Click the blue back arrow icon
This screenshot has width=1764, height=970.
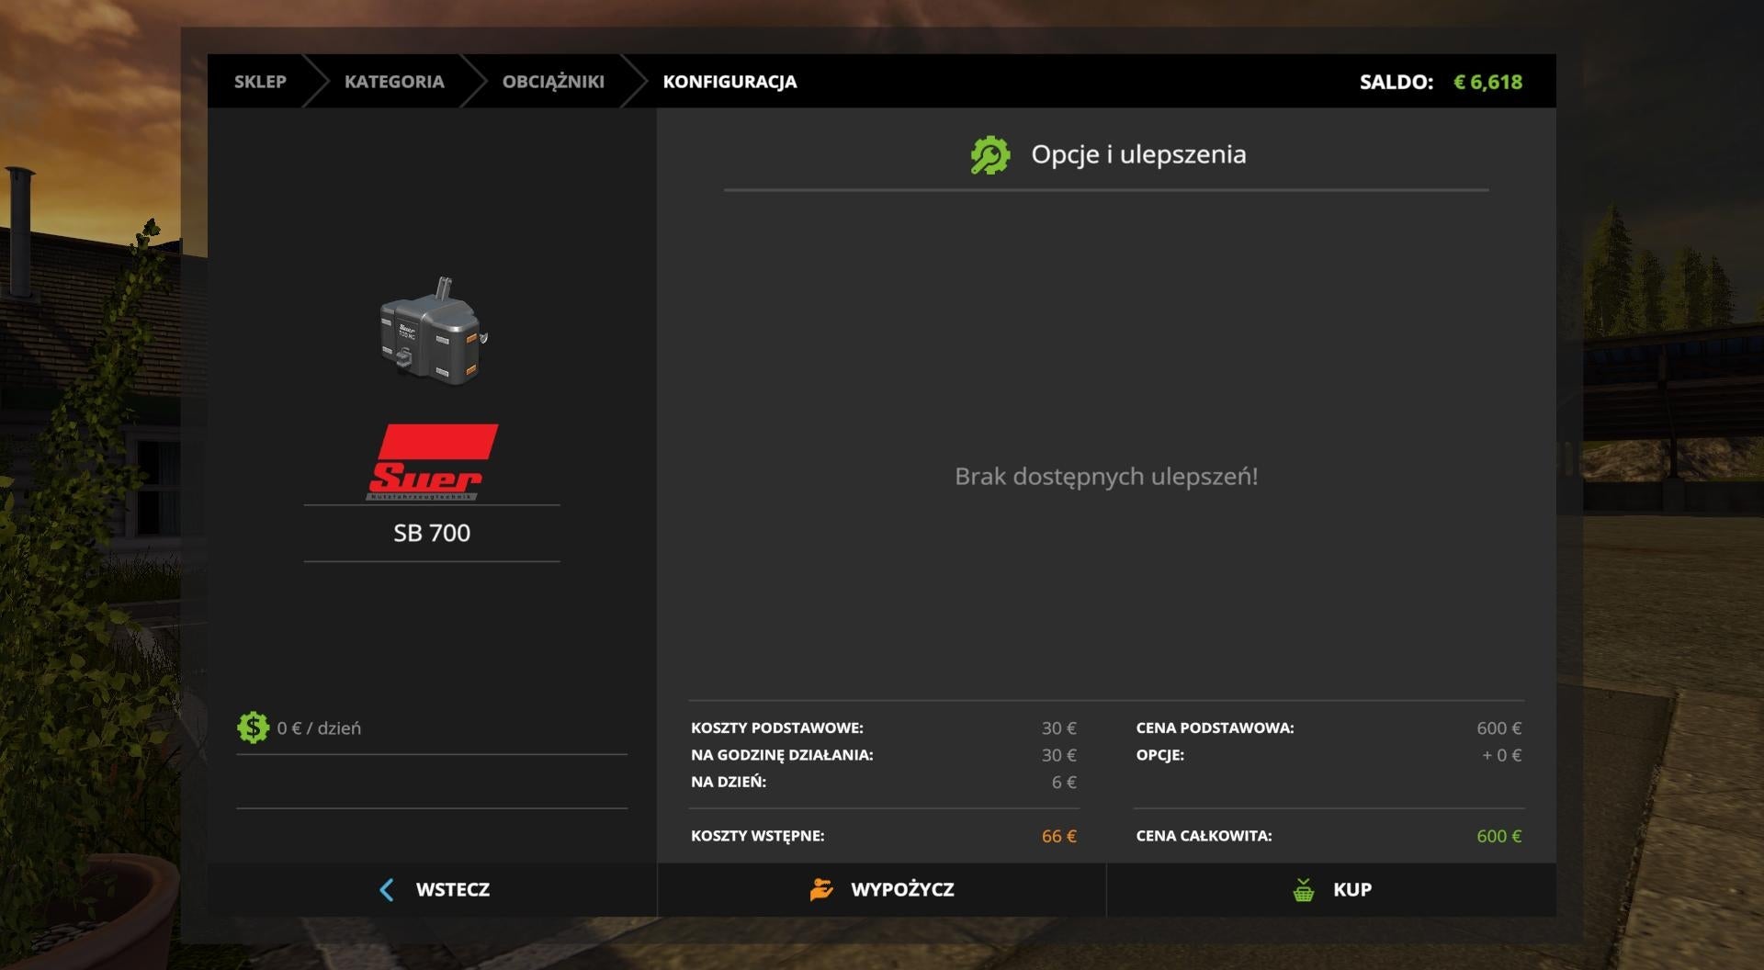pos(387,889)
